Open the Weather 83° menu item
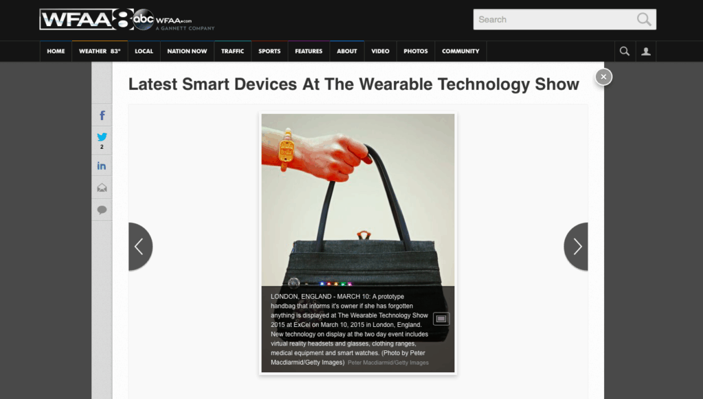Image resolution: width=703 pixels, height=399 pixels. [100, 51]
